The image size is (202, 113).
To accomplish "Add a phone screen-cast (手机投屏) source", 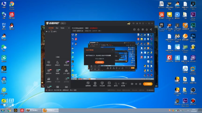I will 102,84.
